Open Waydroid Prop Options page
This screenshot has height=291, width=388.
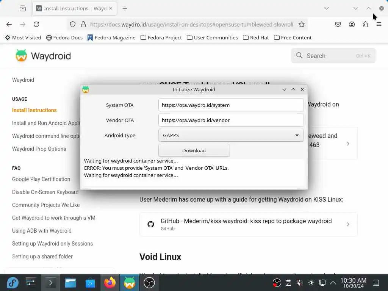click(39, 149)
